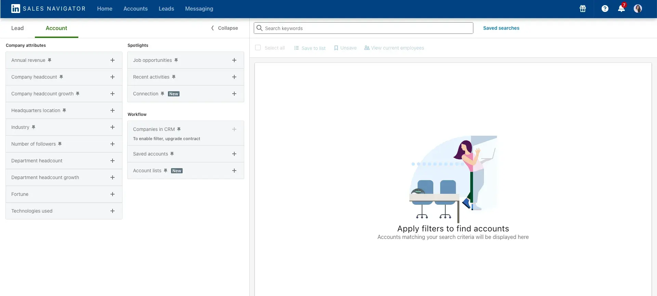Image resolution: width=657 pixels, height=296 pixels.
Task: Click the LinkedIn Sales Navigator logo
Action: click(48, 9)
